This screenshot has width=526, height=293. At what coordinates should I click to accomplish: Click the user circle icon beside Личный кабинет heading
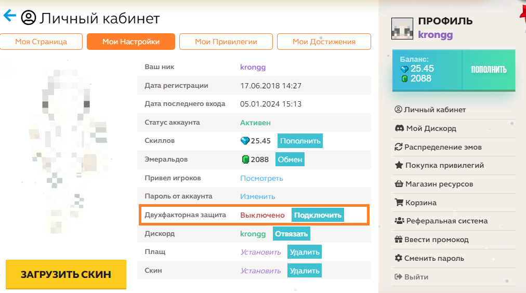click(29, 18)
